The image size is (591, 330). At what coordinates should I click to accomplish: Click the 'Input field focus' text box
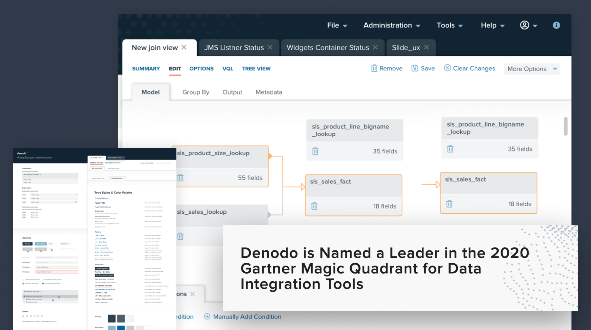click(57, 267)
